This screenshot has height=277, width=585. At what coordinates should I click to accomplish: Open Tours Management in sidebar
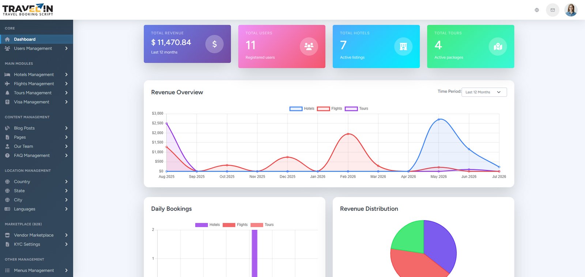point(37,93)
